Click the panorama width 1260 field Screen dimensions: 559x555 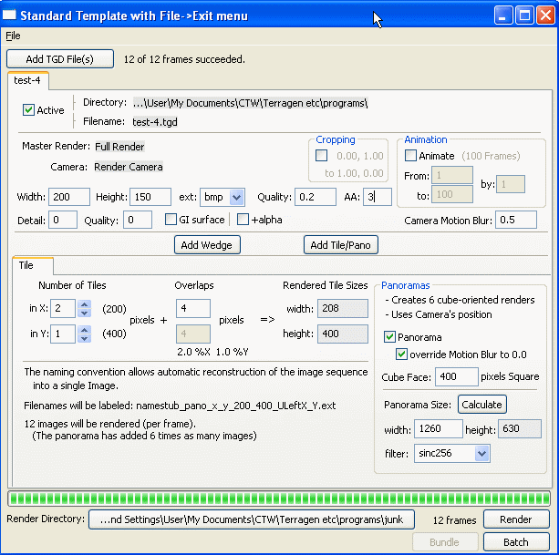[439, 428]
